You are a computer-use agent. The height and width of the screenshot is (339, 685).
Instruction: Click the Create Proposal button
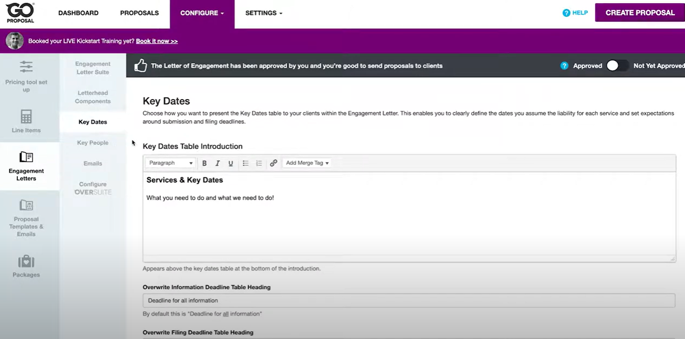639,12
